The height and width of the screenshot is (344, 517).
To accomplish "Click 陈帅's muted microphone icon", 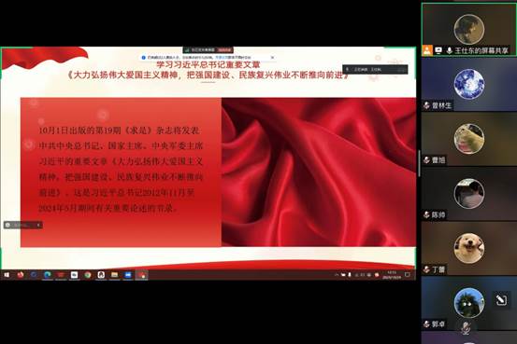I will [426, 215].
